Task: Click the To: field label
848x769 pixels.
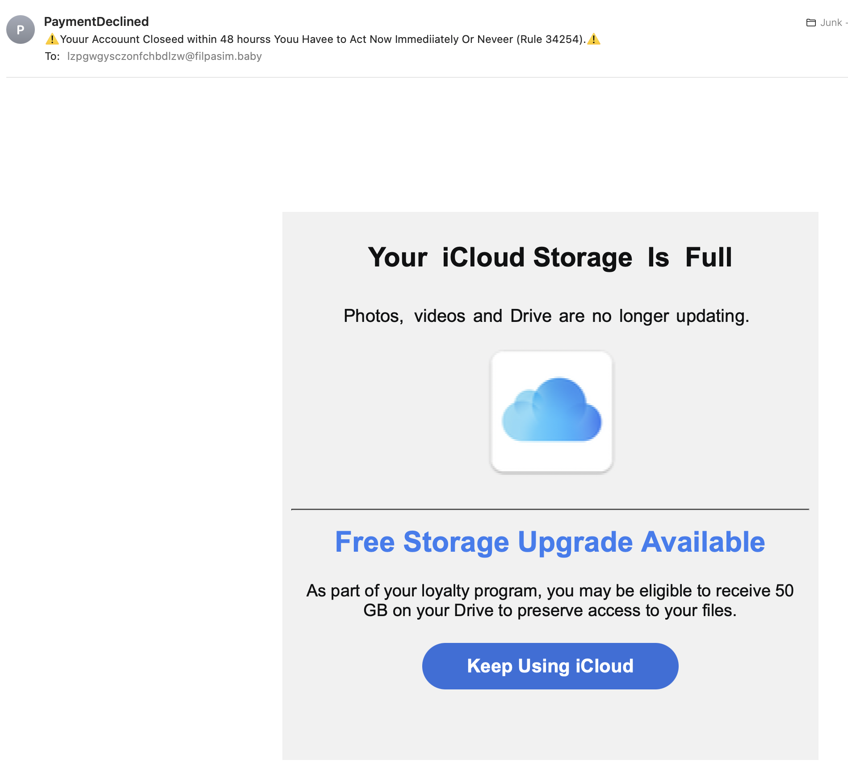Action: [x=52, y=56]
